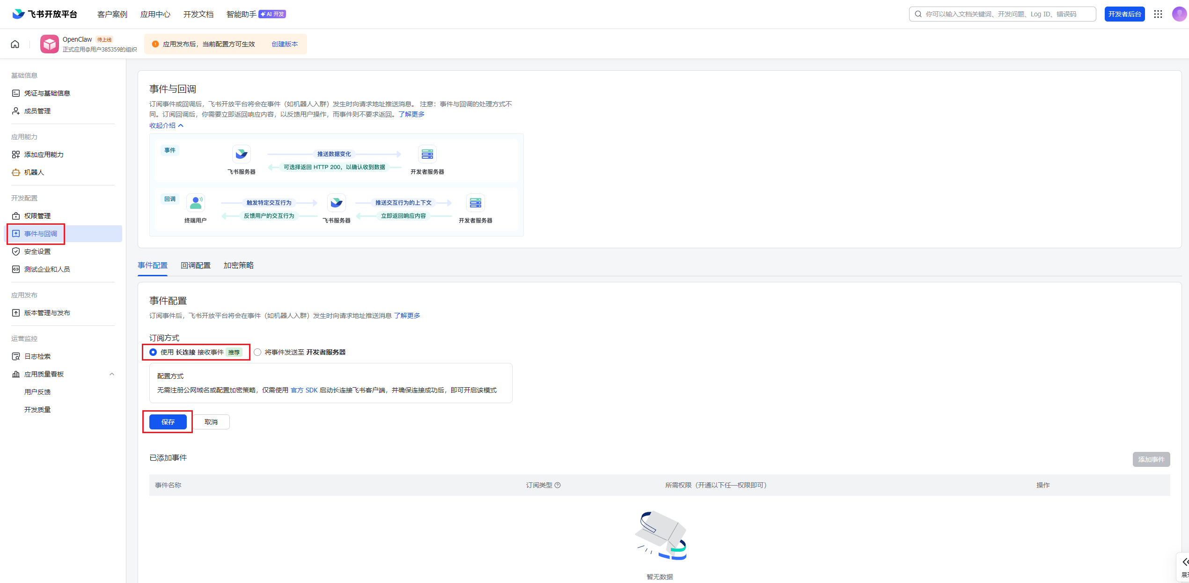This screenshot has height=583, width=1189.
Task: Switch to 回调配置 tab
Action: point(196,266)
